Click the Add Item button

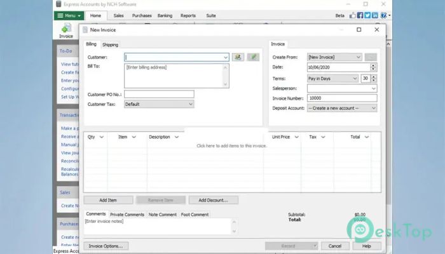coord(108,200)
